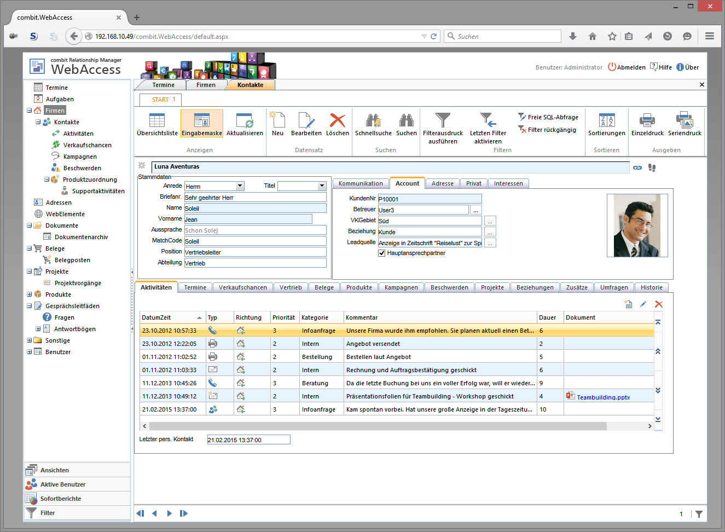This screenshot has height=532, width=725.
Task: Switch to the Kommunikation tab
Action: pos(361,184)
